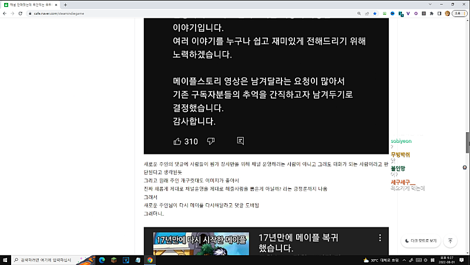
Task: Click chat username 불인망
Action: point(398,169)
